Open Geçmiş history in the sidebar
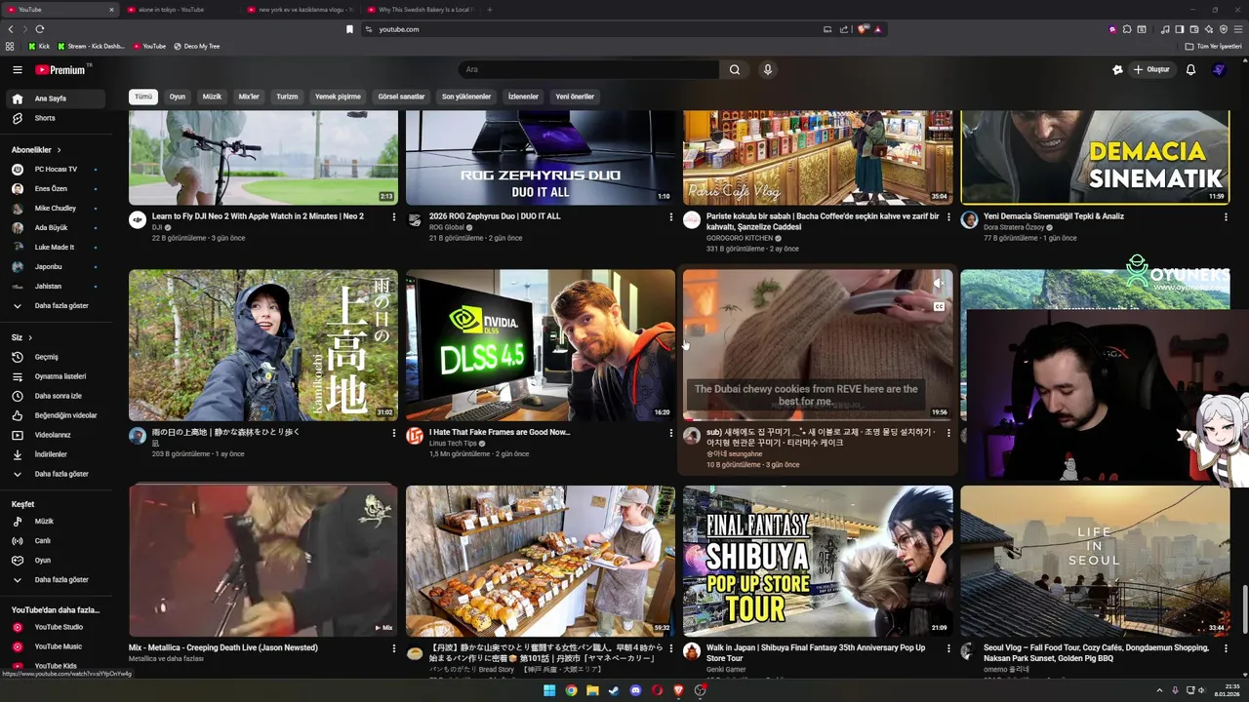Screen dimensions: 1249x702 click(x=55, y=357)
